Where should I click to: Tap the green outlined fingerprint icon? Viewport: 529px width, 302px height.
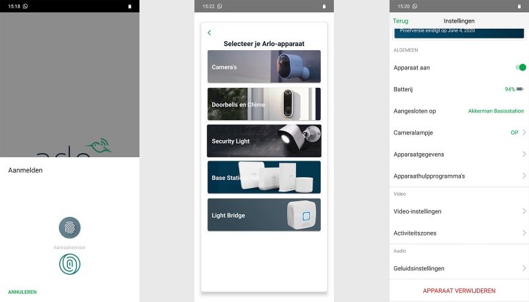(x=69, y=264)
